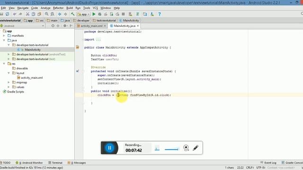Click Scroll from Source icon in Project panel
The image size is (303, 170).
(53, 25)
